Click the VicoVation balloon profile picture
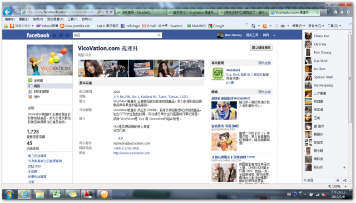356x203 pixels. 50,60
